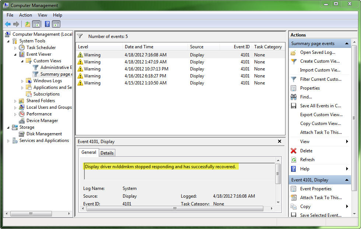361x229 pixels.
Task: Click the Disk Management icon
Action: pos(22,134)
